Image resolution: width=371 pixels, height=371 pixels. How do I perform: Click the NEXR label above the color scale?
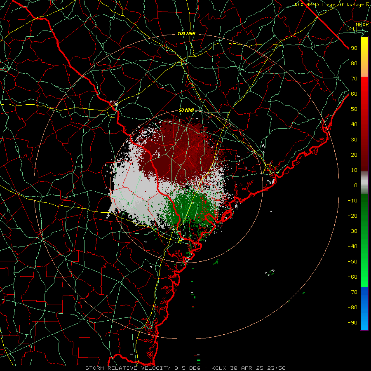[x=362, y=24]
